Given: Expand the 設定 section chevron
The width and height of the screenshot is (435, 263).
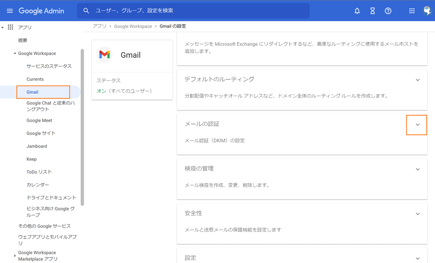Looking at the screenshot, I should 418,259.
